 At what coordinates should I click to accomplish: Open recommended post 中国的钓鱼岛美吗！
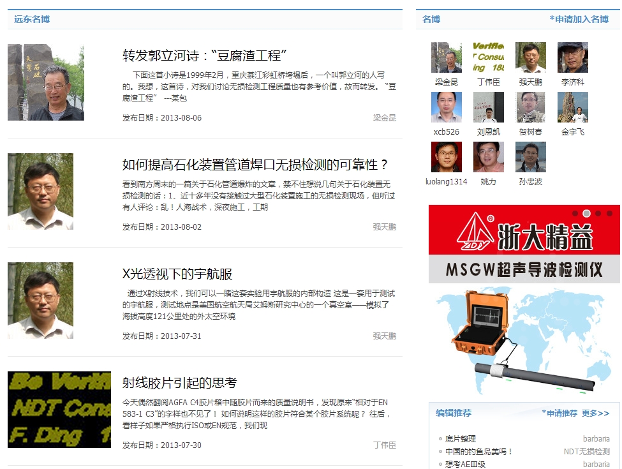pos(479,452)
